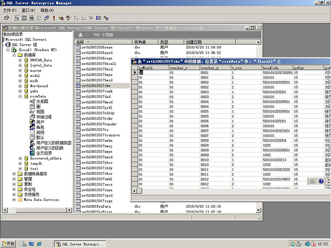Viewport: 331px width, 248px height.
Task: Select the 角色 roles node
Action: pyautogui.click(x=40, y=127)
